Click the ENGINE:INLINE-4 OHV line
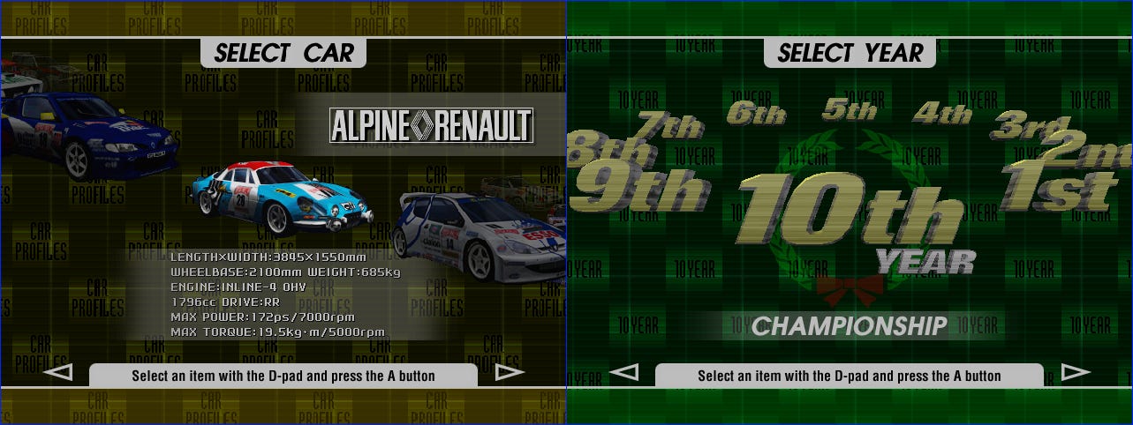Image resolution: width=1133 pixels, height=425 pixels. click(x=238, y=287)
